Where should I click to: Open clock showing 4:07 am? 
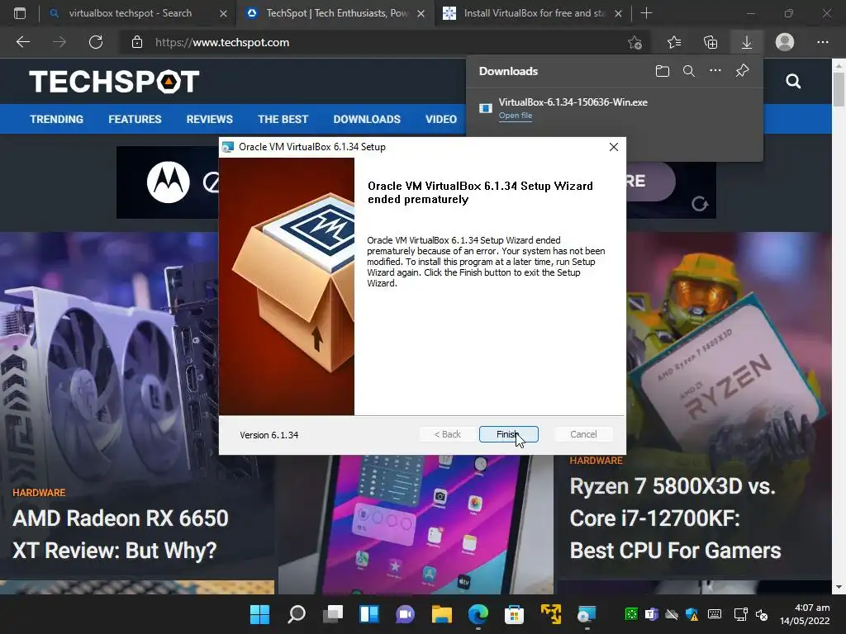pyautogui.click(x=805, y=614)
